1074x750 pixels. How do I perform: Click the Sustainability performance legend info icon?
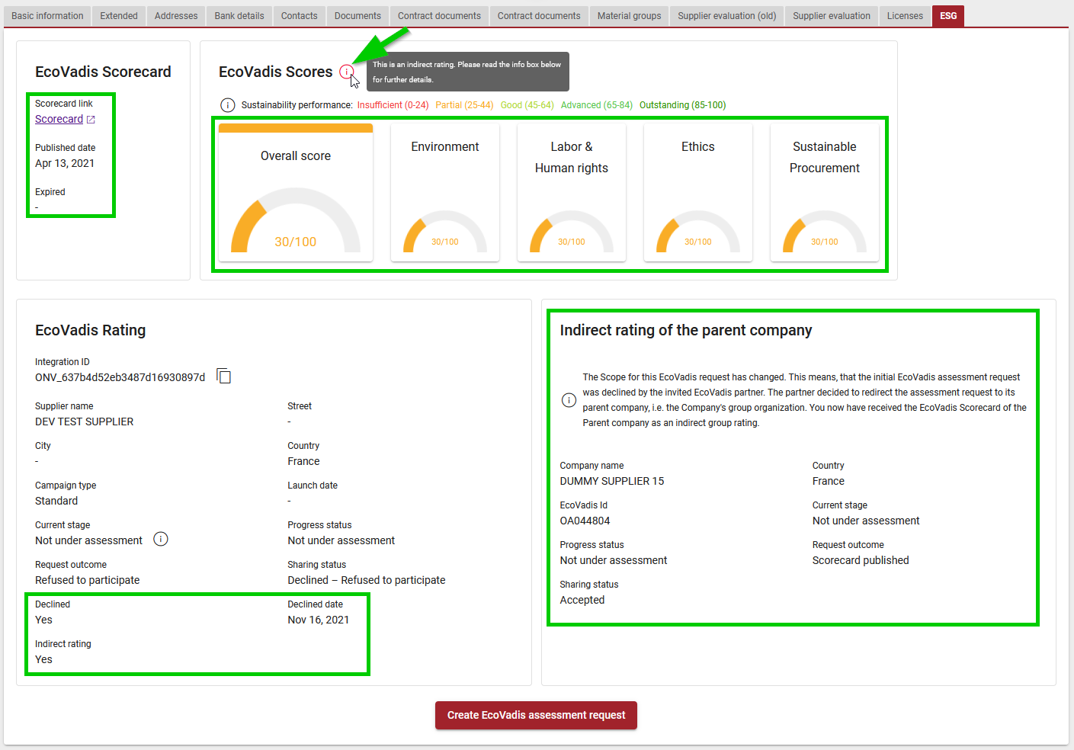click(227, 104)
